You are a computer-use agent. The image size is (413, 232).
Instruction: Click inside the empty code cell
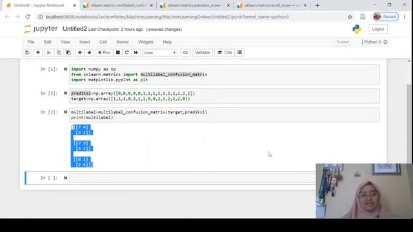(192, 178)
